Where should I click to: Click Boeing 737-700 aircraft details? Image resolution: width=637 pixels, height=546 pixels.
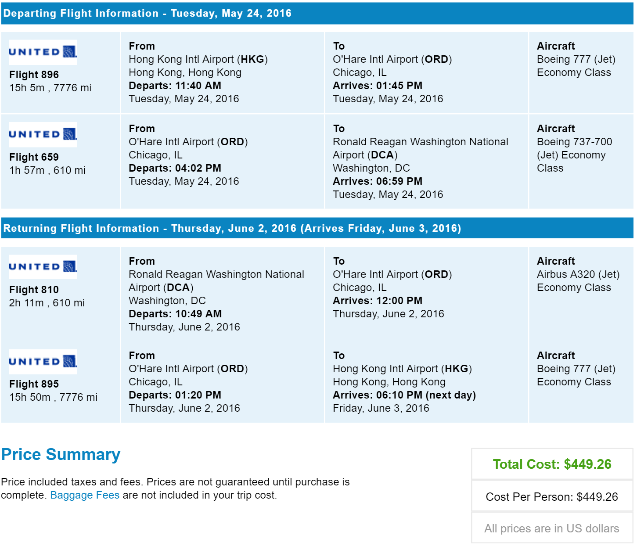[x=574, y=155]
